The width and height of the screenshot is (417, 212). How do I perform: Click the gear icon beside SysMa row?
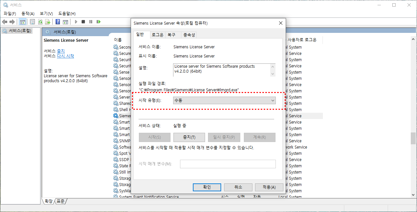[x=116, y=191]
